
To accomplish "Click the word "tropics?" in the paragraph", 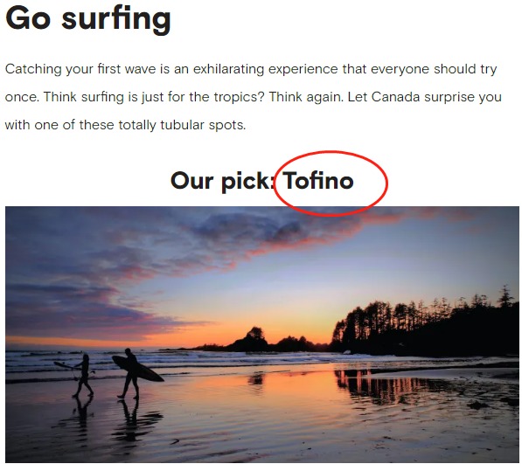I will (240, 97).
